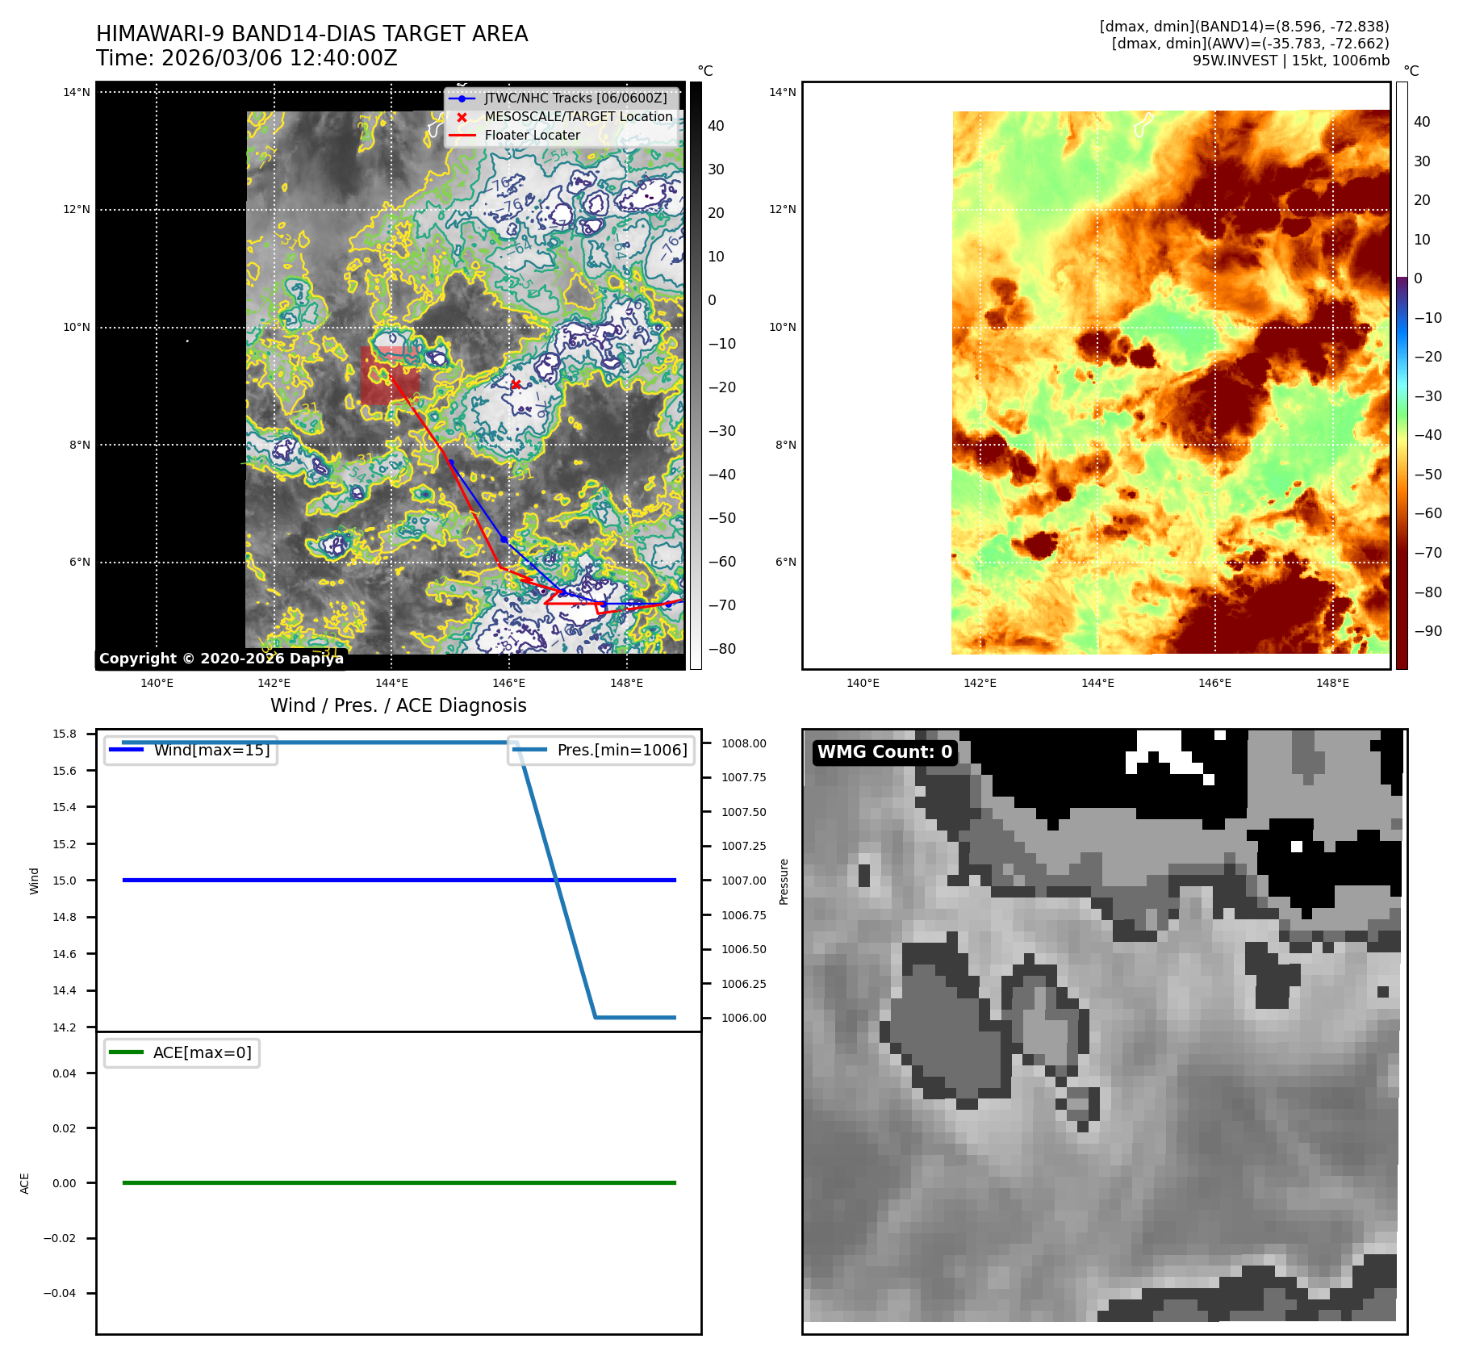1463x1364 pixels.
Task: Click the Copyright Dapiya watermark text
Action: (x=221, y=659)
